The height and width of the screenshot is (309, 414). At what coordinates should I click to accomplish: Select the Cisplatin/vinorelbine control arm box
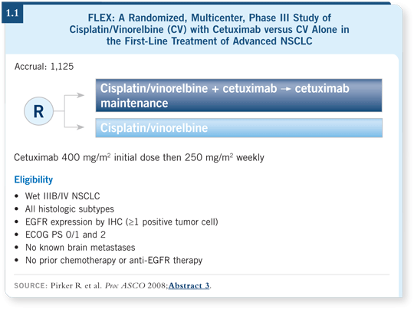click(238, 128)
